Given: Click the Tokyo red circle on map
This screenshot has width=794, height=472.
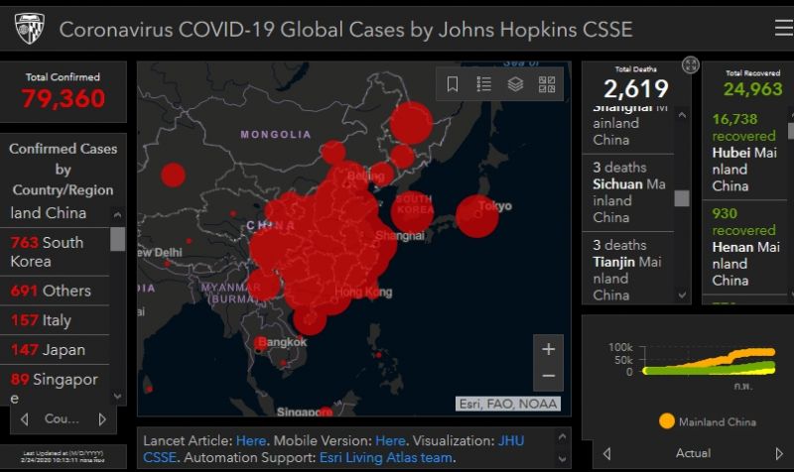Looking at the screenshot, I should pyautogui.click(x=476, y=216).
